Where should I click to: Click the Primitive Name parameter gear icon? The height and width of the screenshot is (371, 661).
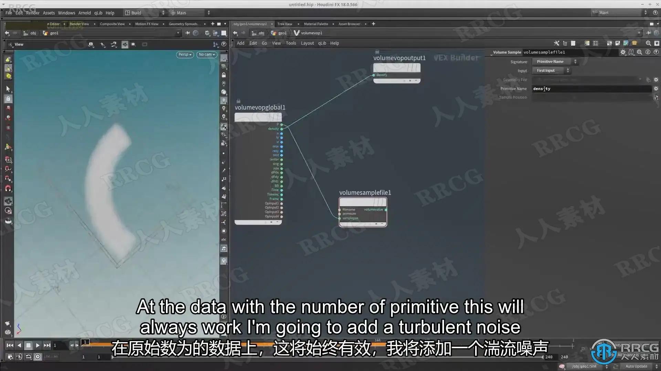pos(656,89)
